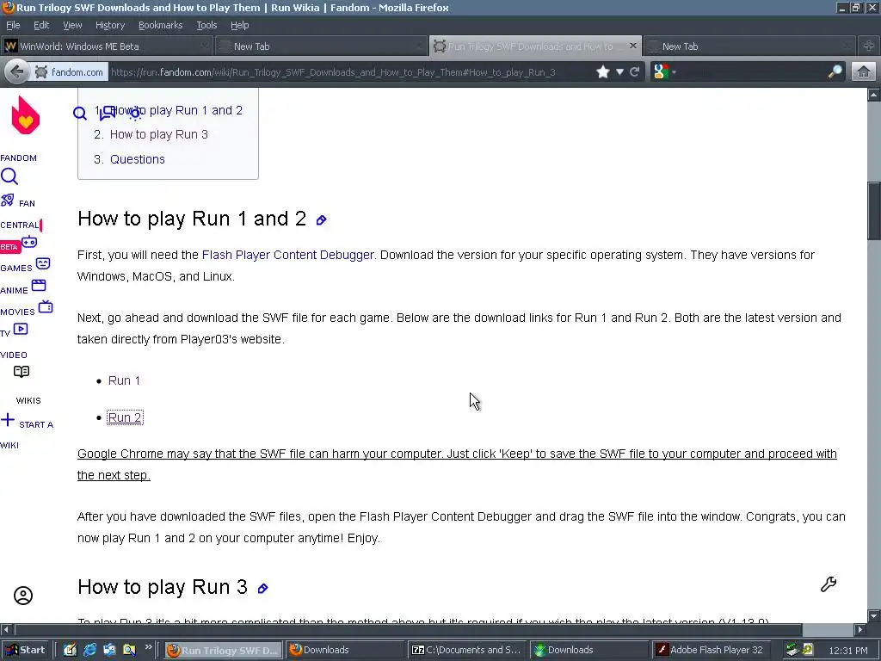
Task: Click the user profile avatar icon
Action: pos(23,596)
